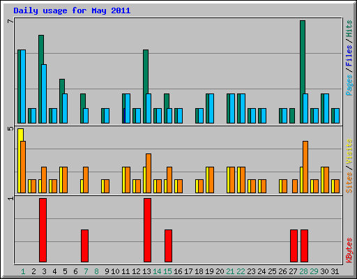Click the day label '21' on the axis
Image resolution: width=357 pixels, height=279 pixels.
[x=230, y=271]
